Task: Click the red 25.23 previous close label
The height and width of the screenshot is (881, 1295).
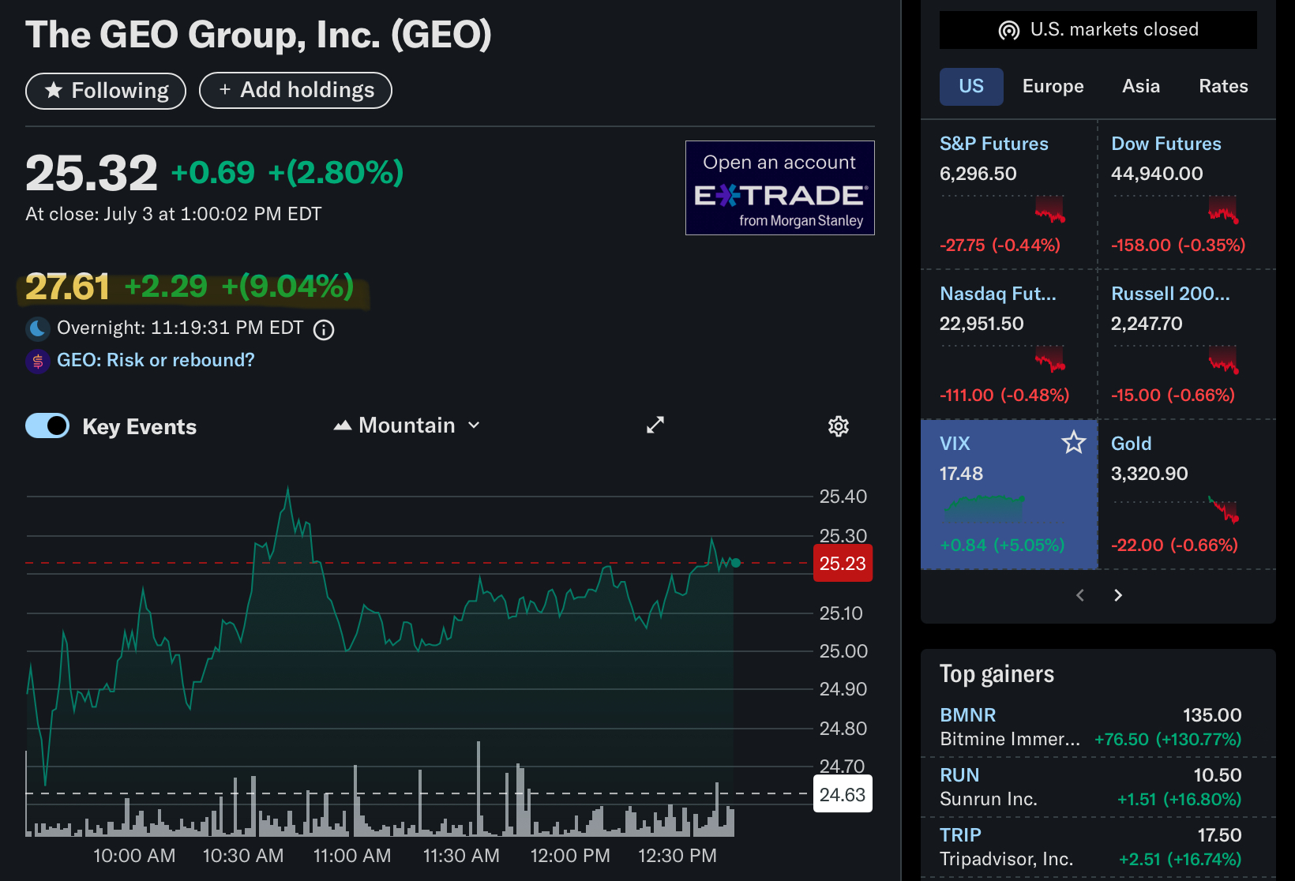Action: pos(843,564)
